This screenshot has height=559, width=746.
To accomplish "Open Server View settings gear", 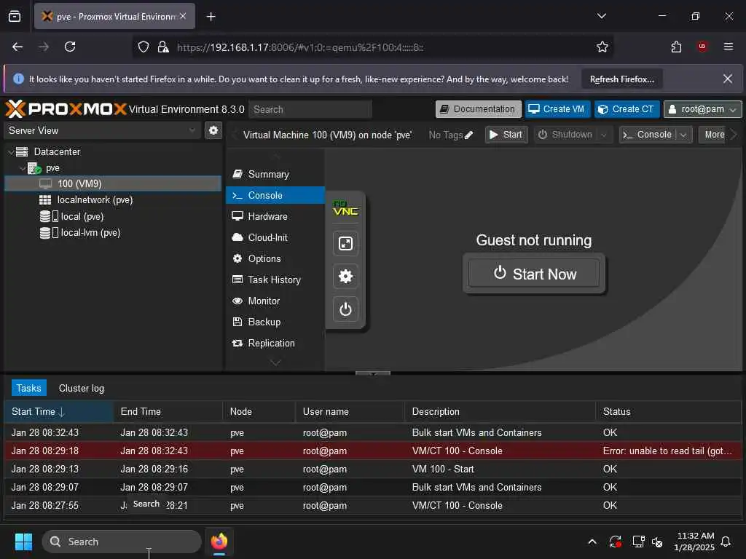I will pyautogui.click(x=213, y=130).
